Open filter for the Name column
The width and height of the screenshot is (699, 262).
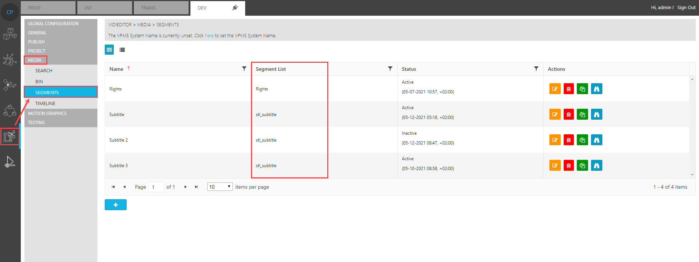coord(244,69)
